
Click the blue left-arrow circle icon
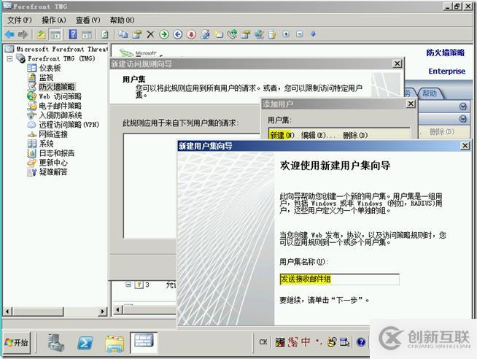tap(178, 34)
